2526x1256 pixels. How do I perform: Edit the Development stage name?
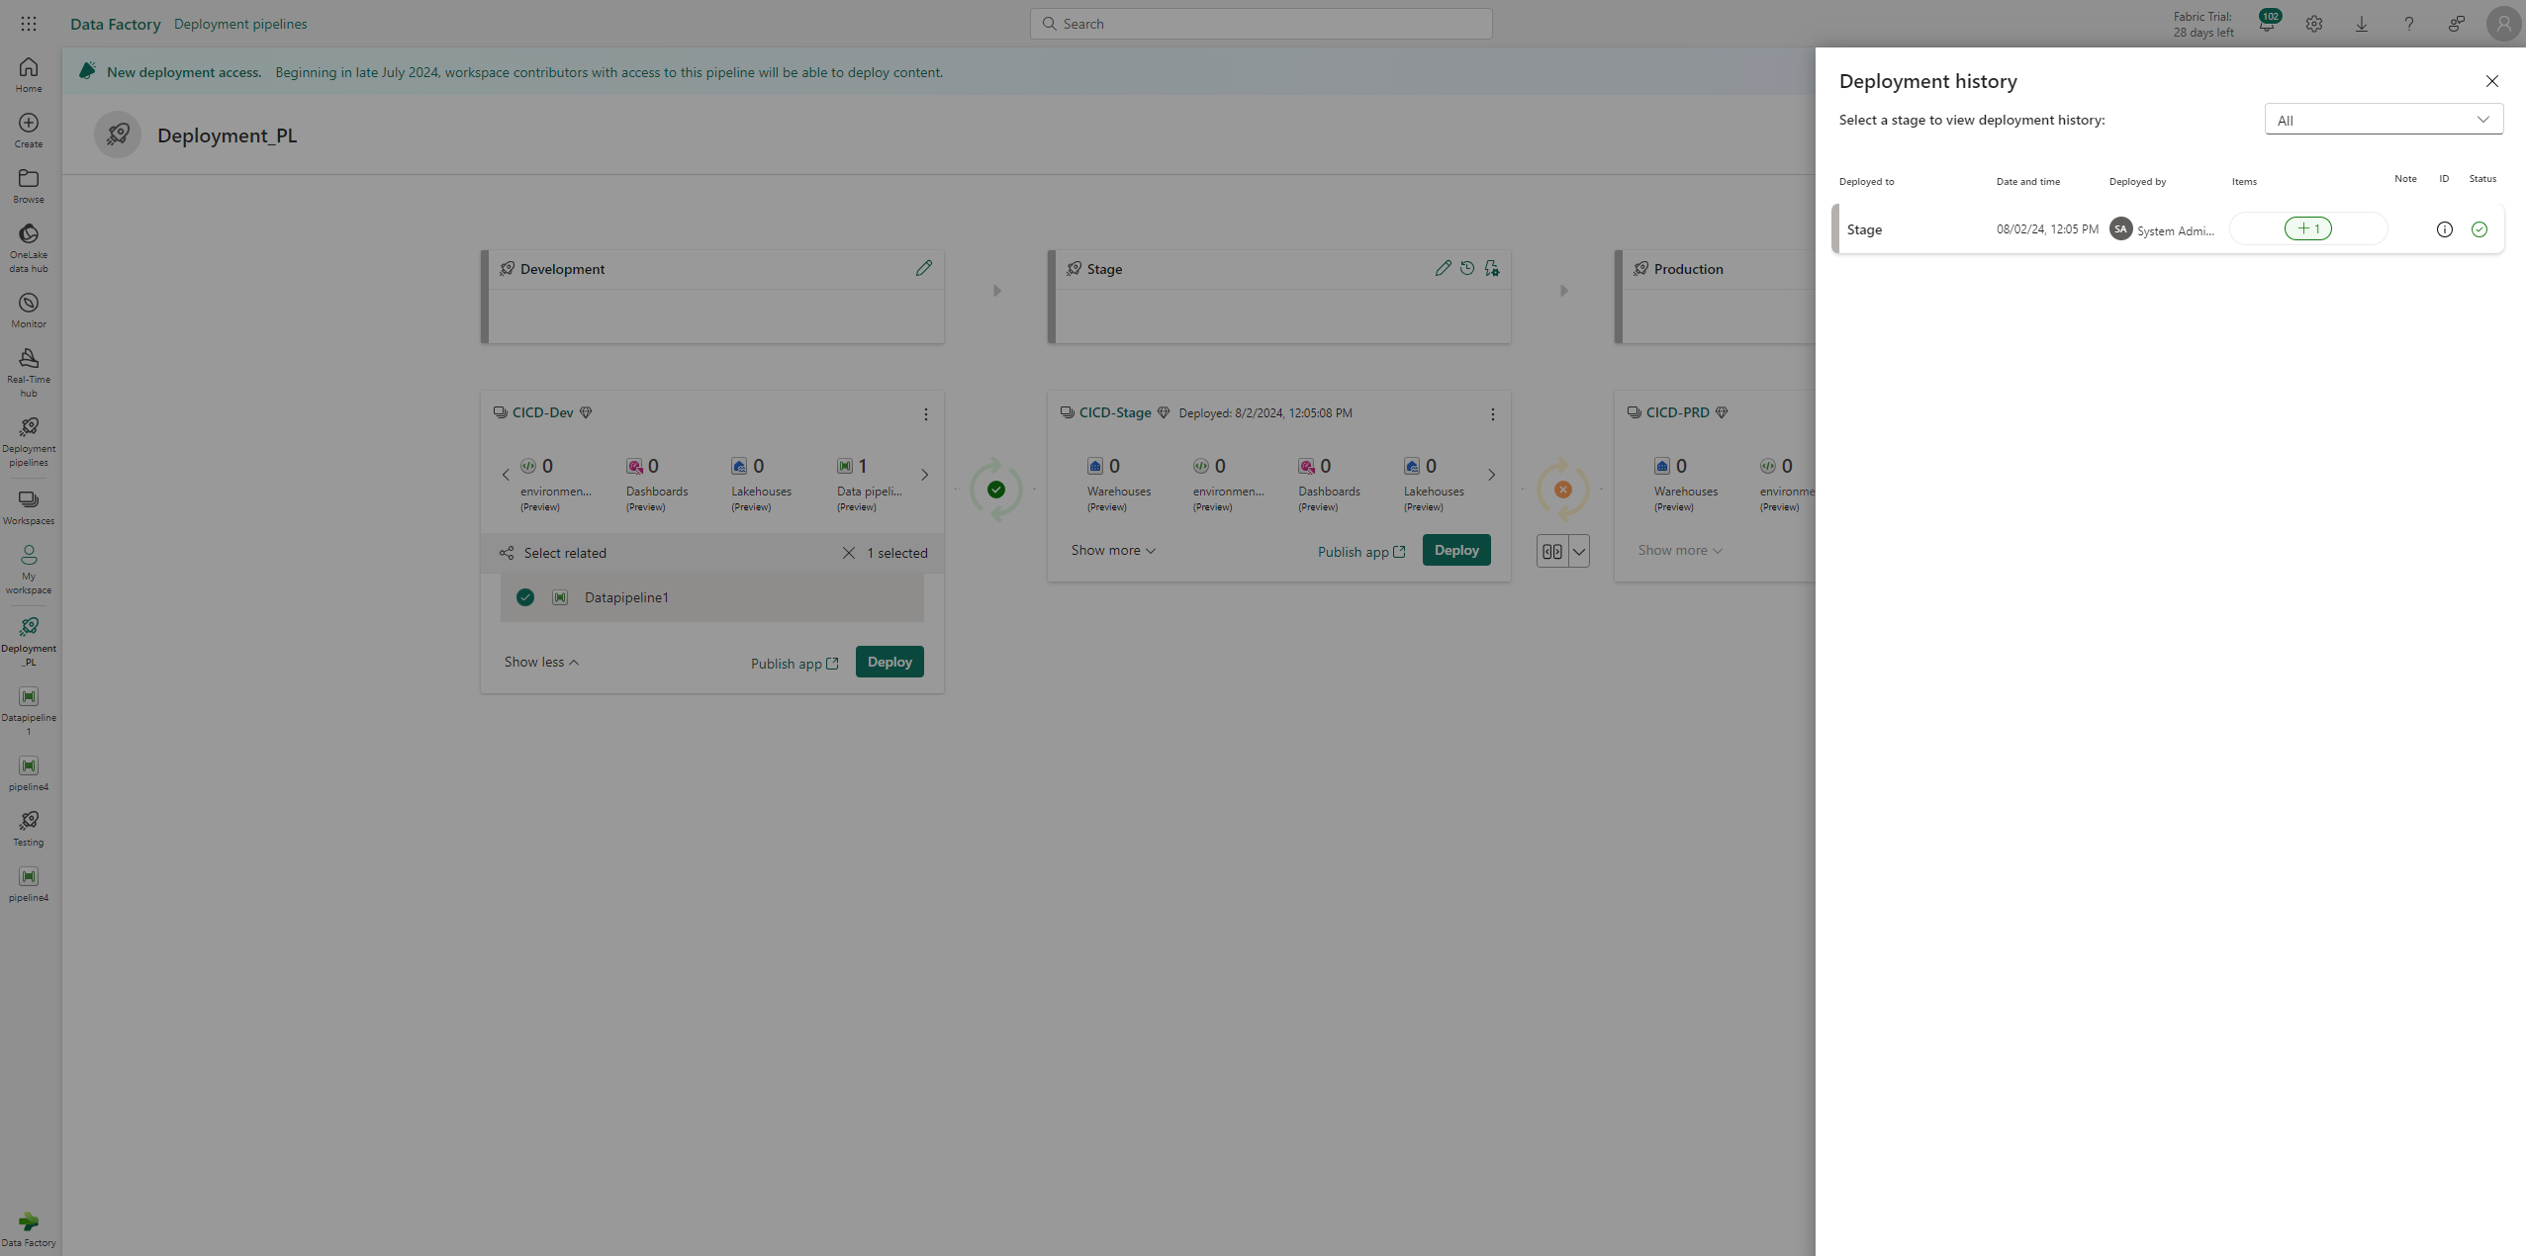coord(924,268)
